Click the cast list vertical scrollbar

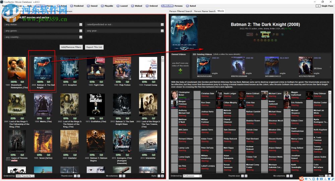point(330,132)
